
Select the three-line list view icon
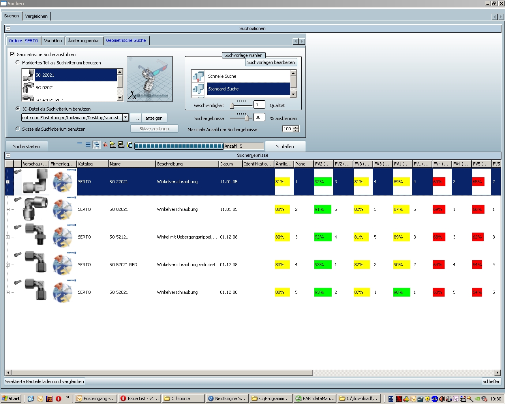pyautogui.click(x=88, y=145)
